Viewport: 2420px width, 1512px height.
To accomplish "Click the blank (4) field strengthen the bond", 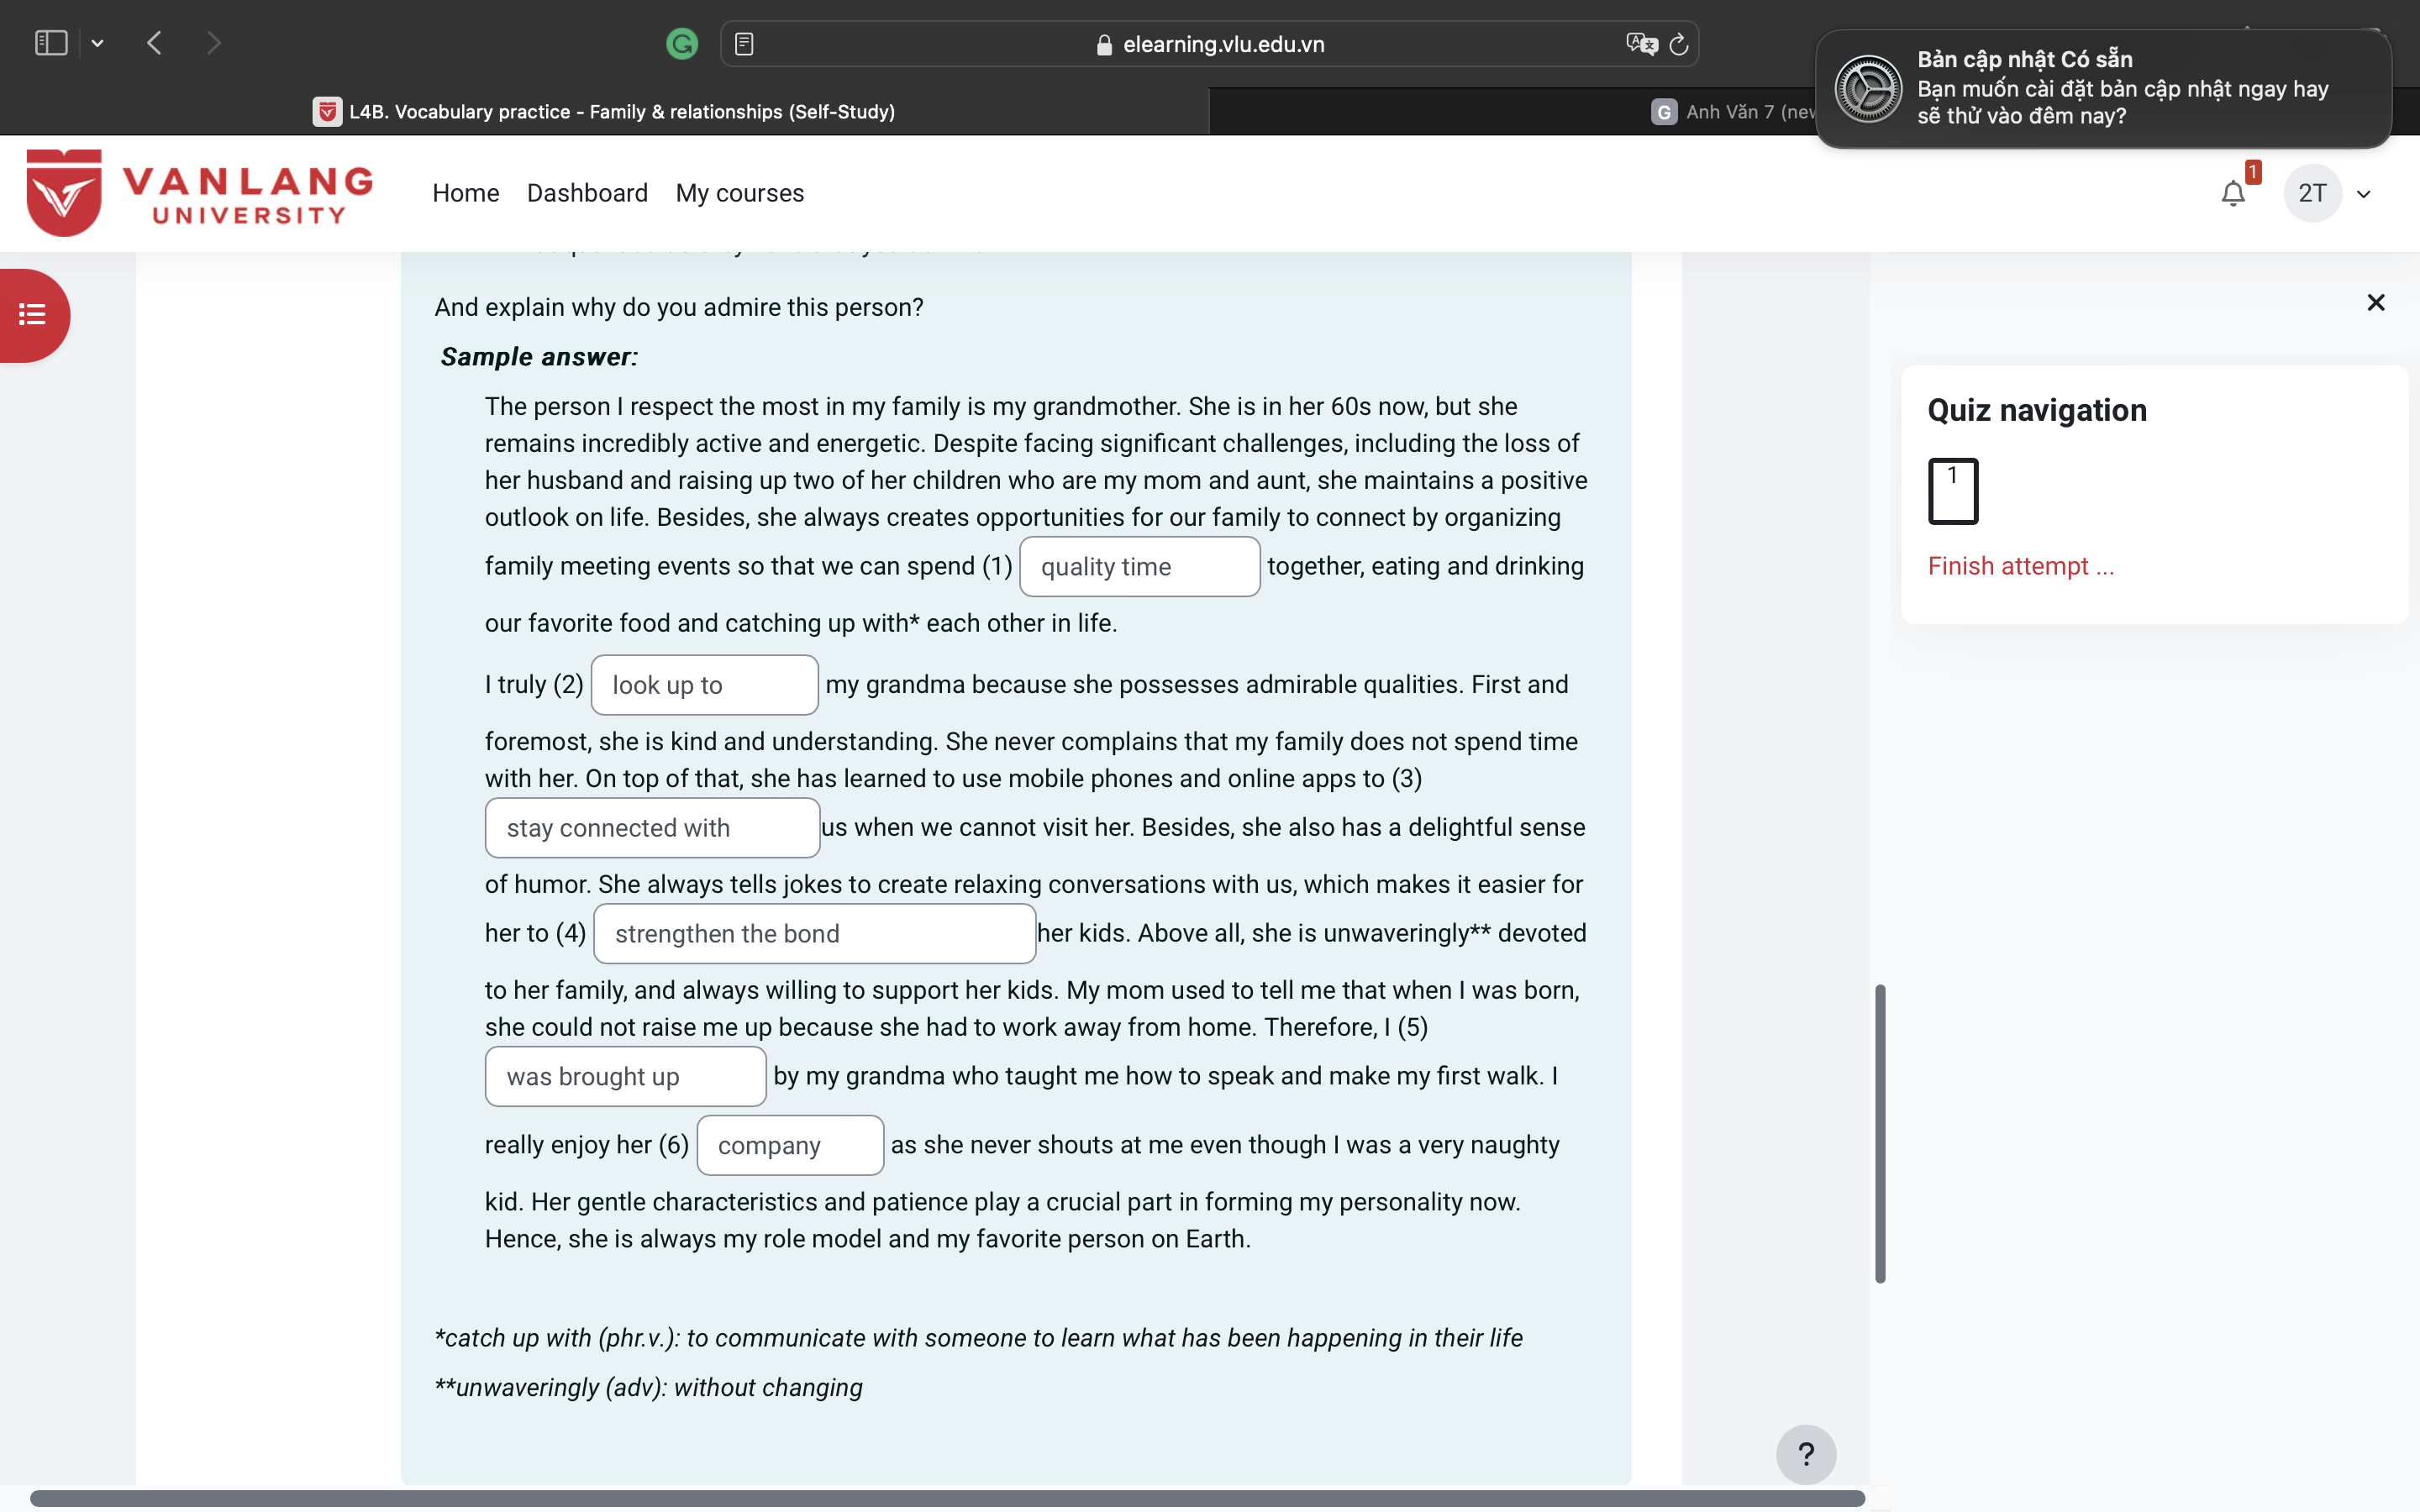I will (x=814, y=933).
